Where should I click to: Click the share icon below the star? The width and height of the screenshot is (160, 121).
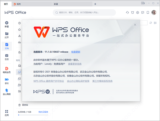19,36
